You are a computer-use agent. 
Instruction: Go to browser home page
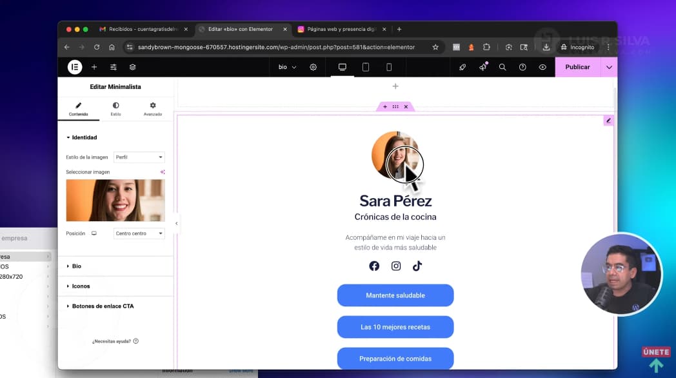tap(112, 48)
